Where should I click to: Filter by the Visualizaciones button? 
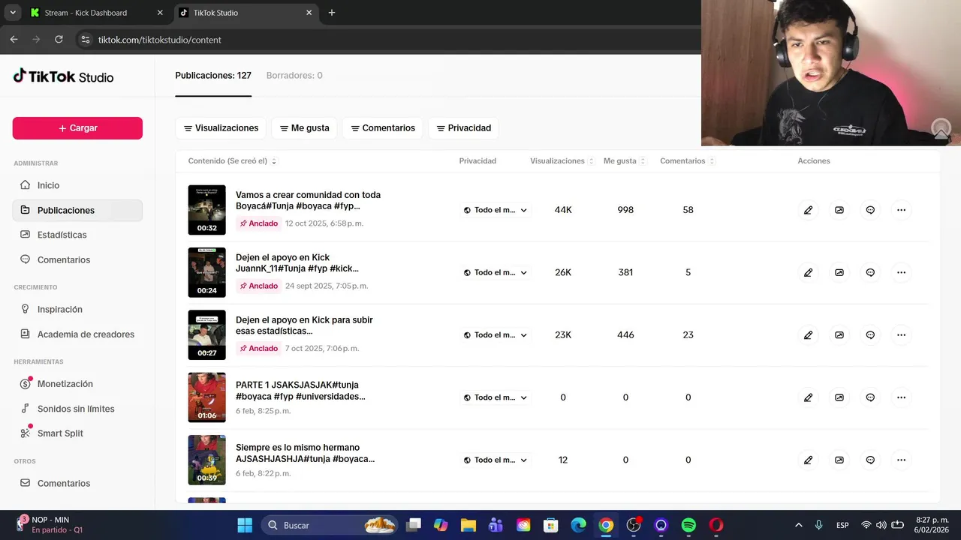(x=221, y=128)
